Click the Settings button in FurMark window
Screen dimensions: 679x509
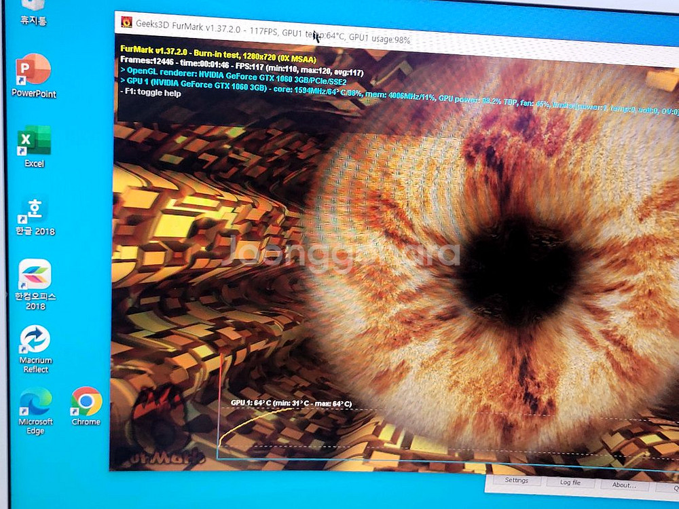pos(516,480)
